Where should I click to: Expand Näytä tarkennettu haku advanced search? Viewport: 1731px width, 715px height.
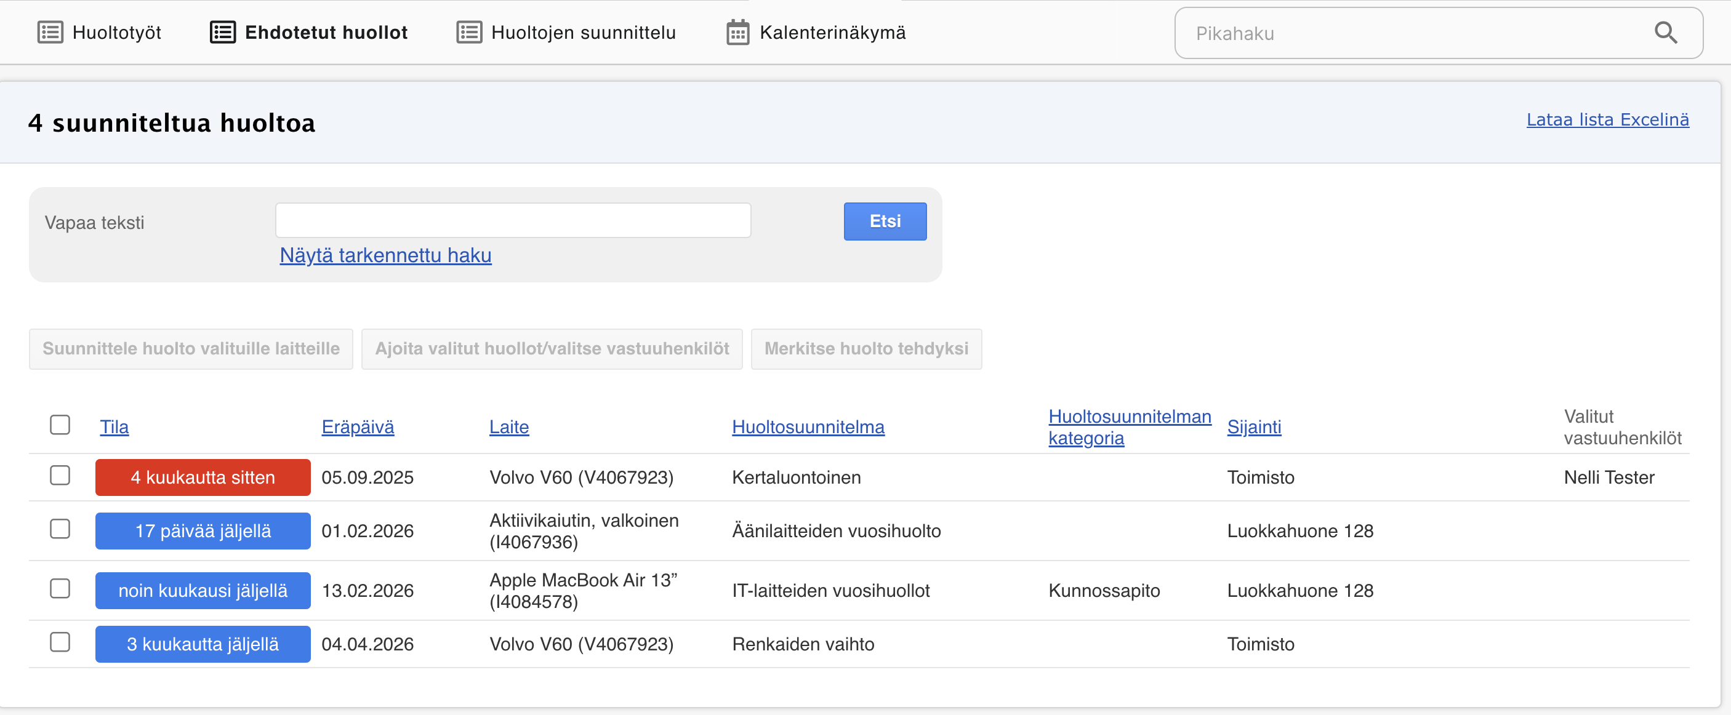click(x=385, y=255)
